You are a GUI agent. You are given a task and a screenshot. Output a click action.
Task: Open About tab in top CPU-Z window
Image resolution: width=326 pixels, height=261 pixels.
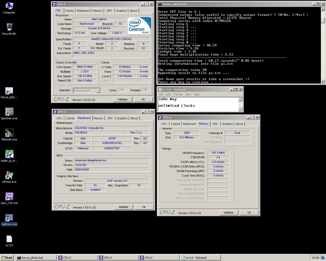pyautogui.click(x=133, y=11)
